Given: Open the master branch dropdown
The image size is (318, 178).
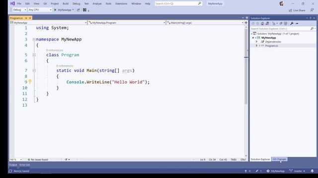Looking at the screenshot, I should (297, 171).
